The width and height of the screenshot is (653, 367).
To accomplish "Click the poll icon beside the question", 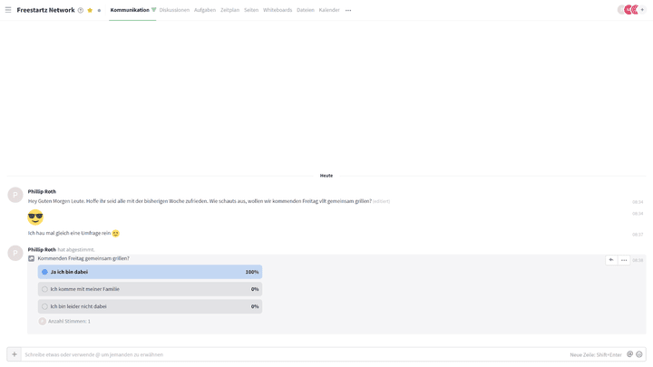I will tap(31, 258).
